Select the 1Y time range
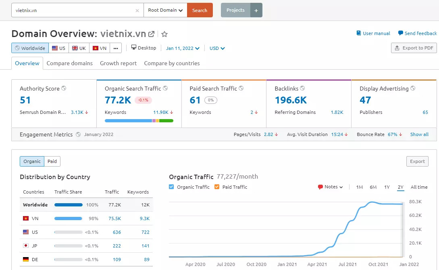 (387, 187)
